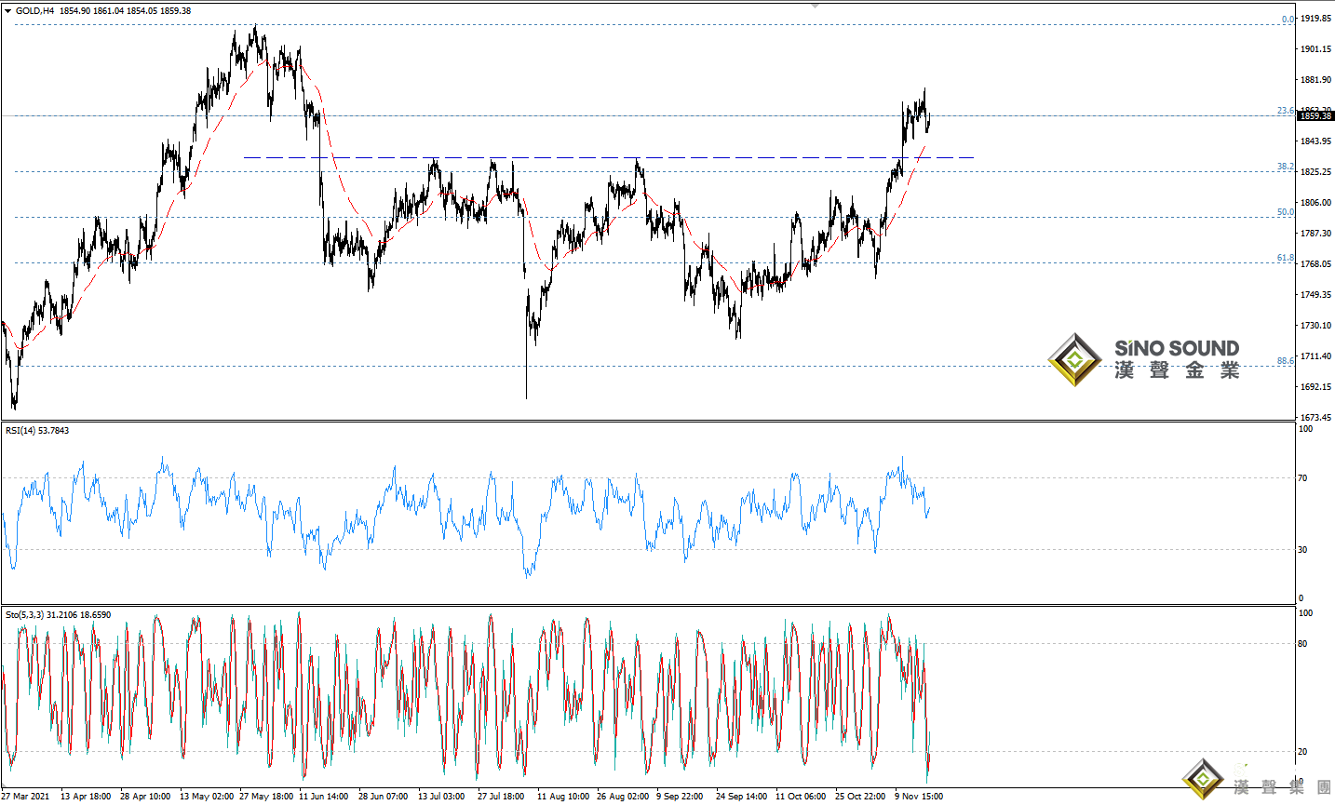Click the 13 May 02:00 date label
1335x805 pixels.
[x=207, y=797]
